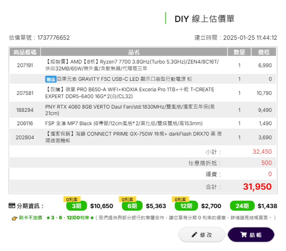286x251 pixels.
Task: Click the installment amount $10,650
Action: coord(102,206)
